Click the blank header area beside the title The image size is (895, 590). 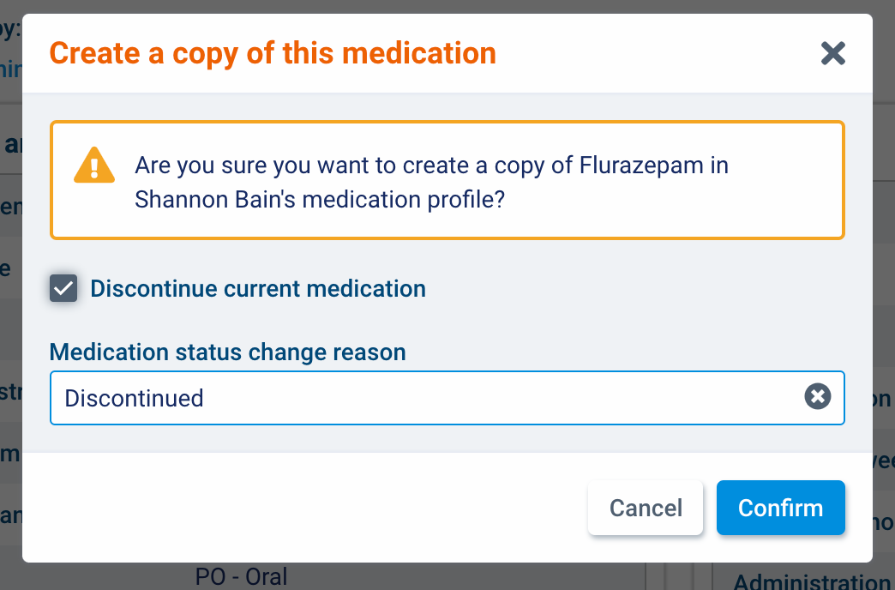[x=652, y=53]
